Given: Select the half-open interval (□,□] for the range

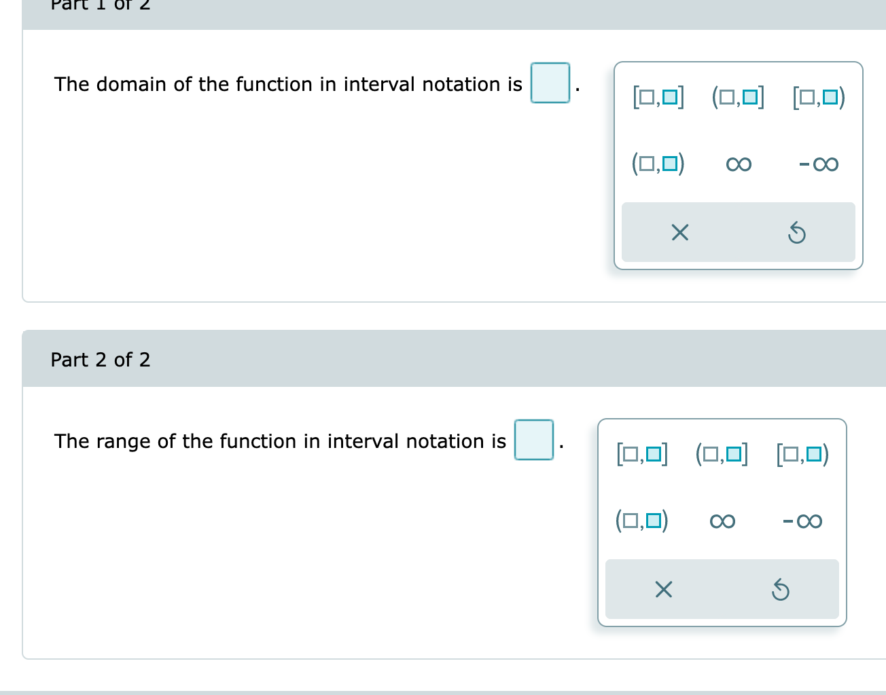Looking at the screenshot, I should click(722, 453).
